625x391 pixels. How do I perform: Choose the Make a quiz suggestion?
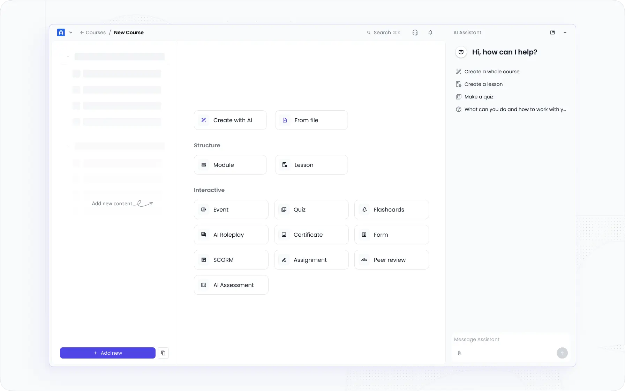[x=479, y=97]
